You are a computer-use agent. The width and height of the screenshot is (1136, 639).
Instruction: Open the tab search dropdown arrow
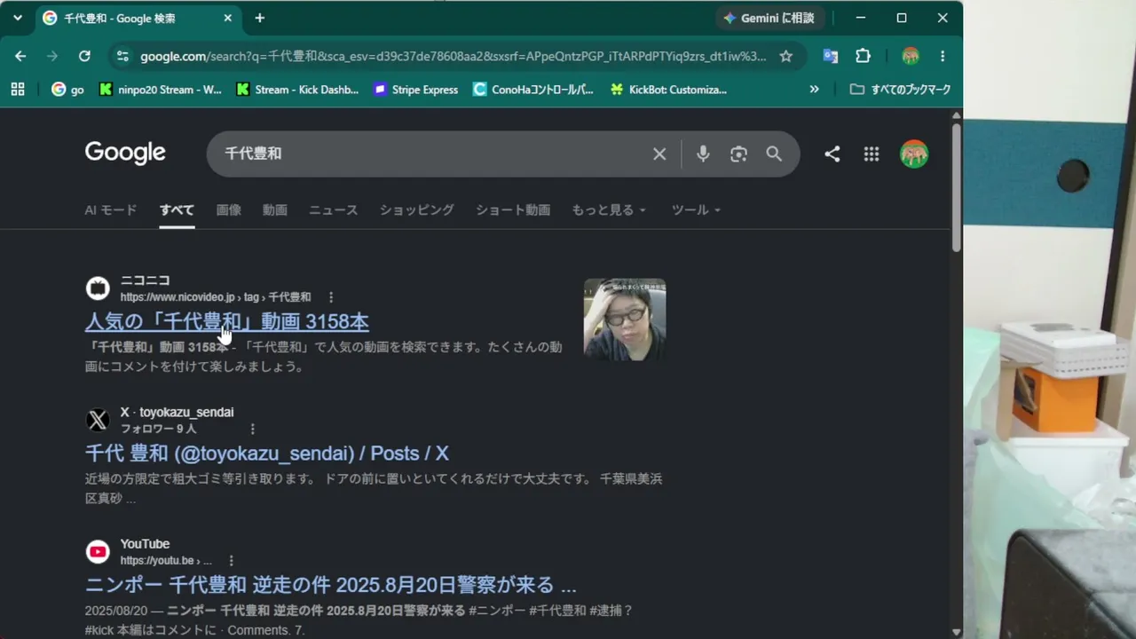point(18,18)
